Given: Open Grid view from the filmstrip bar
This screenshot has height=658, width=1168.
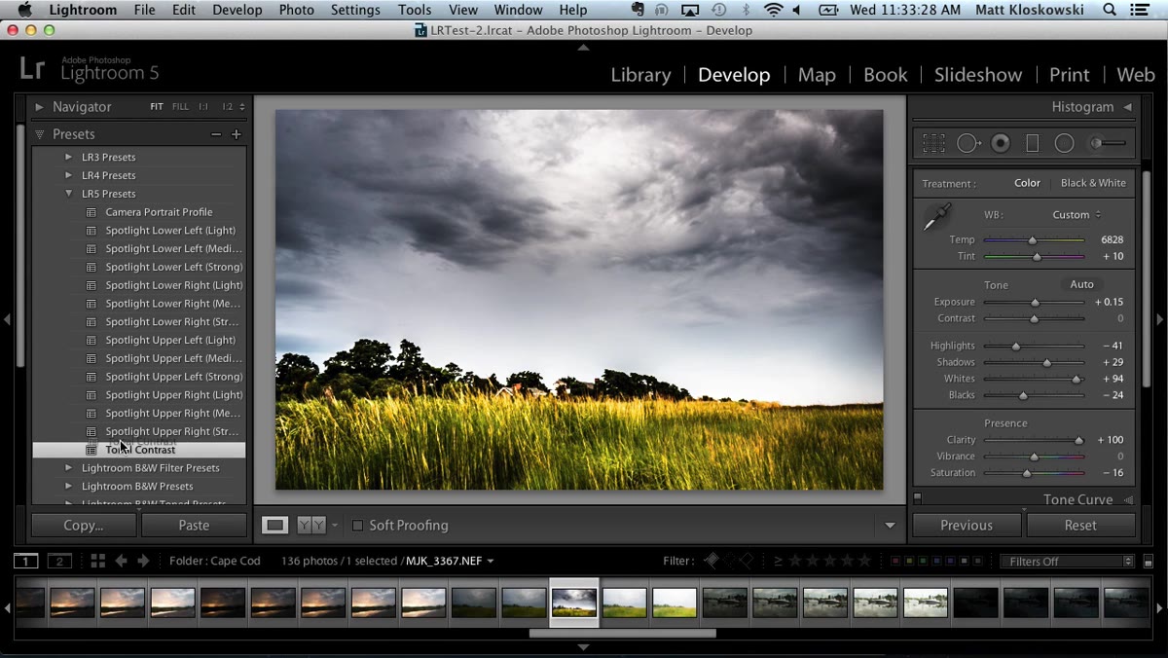Looking at the screenshot, I should coord(97,561).
